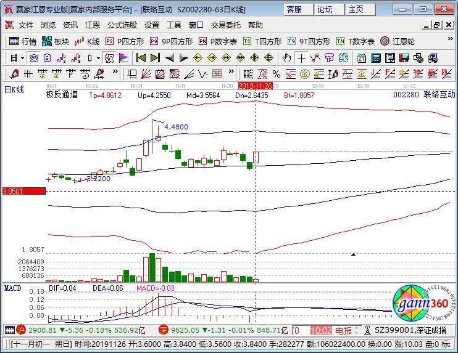Select the zigzag line drawing tool
The image size is (458, 353).
pos(315,58)
